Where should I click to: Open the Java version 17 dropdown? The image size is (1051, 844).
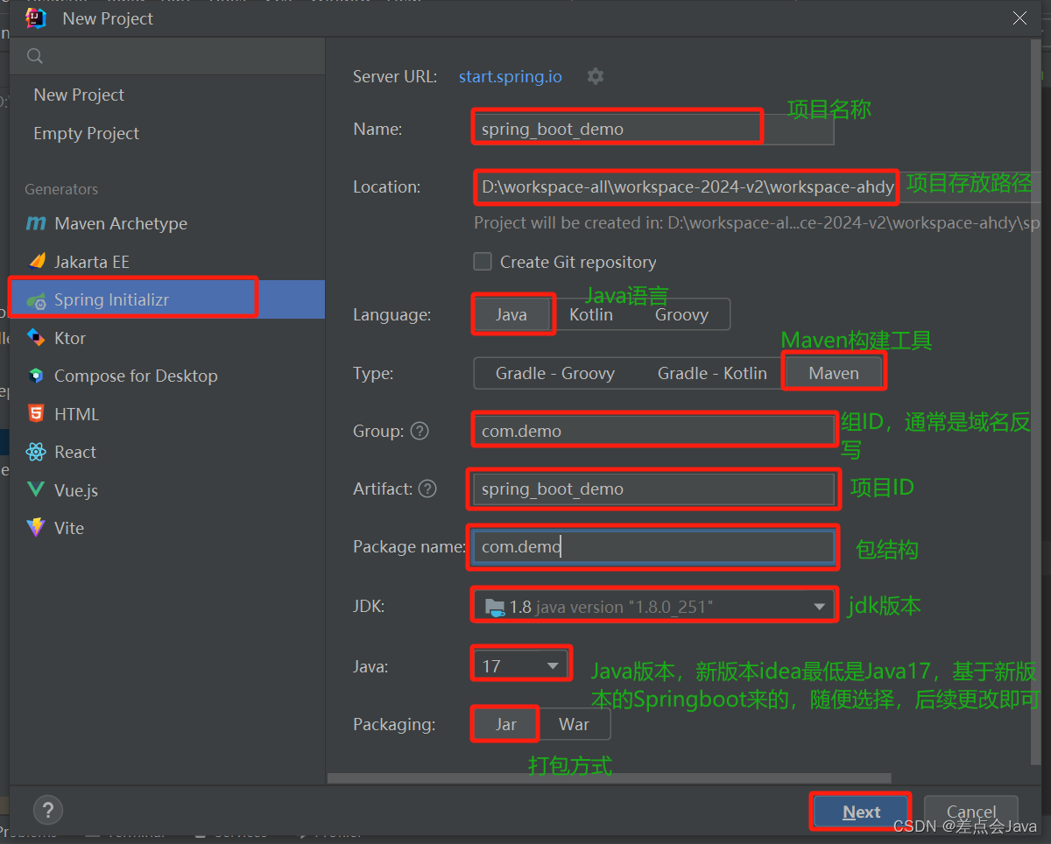[x=521, y=666]
